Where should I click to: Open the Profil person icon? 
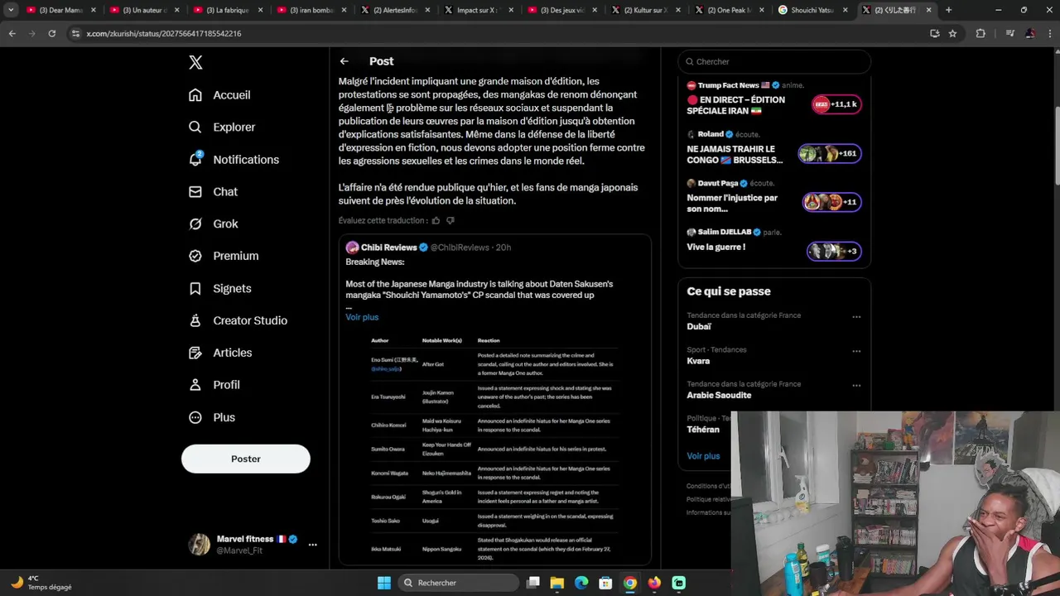coord(195,386)
